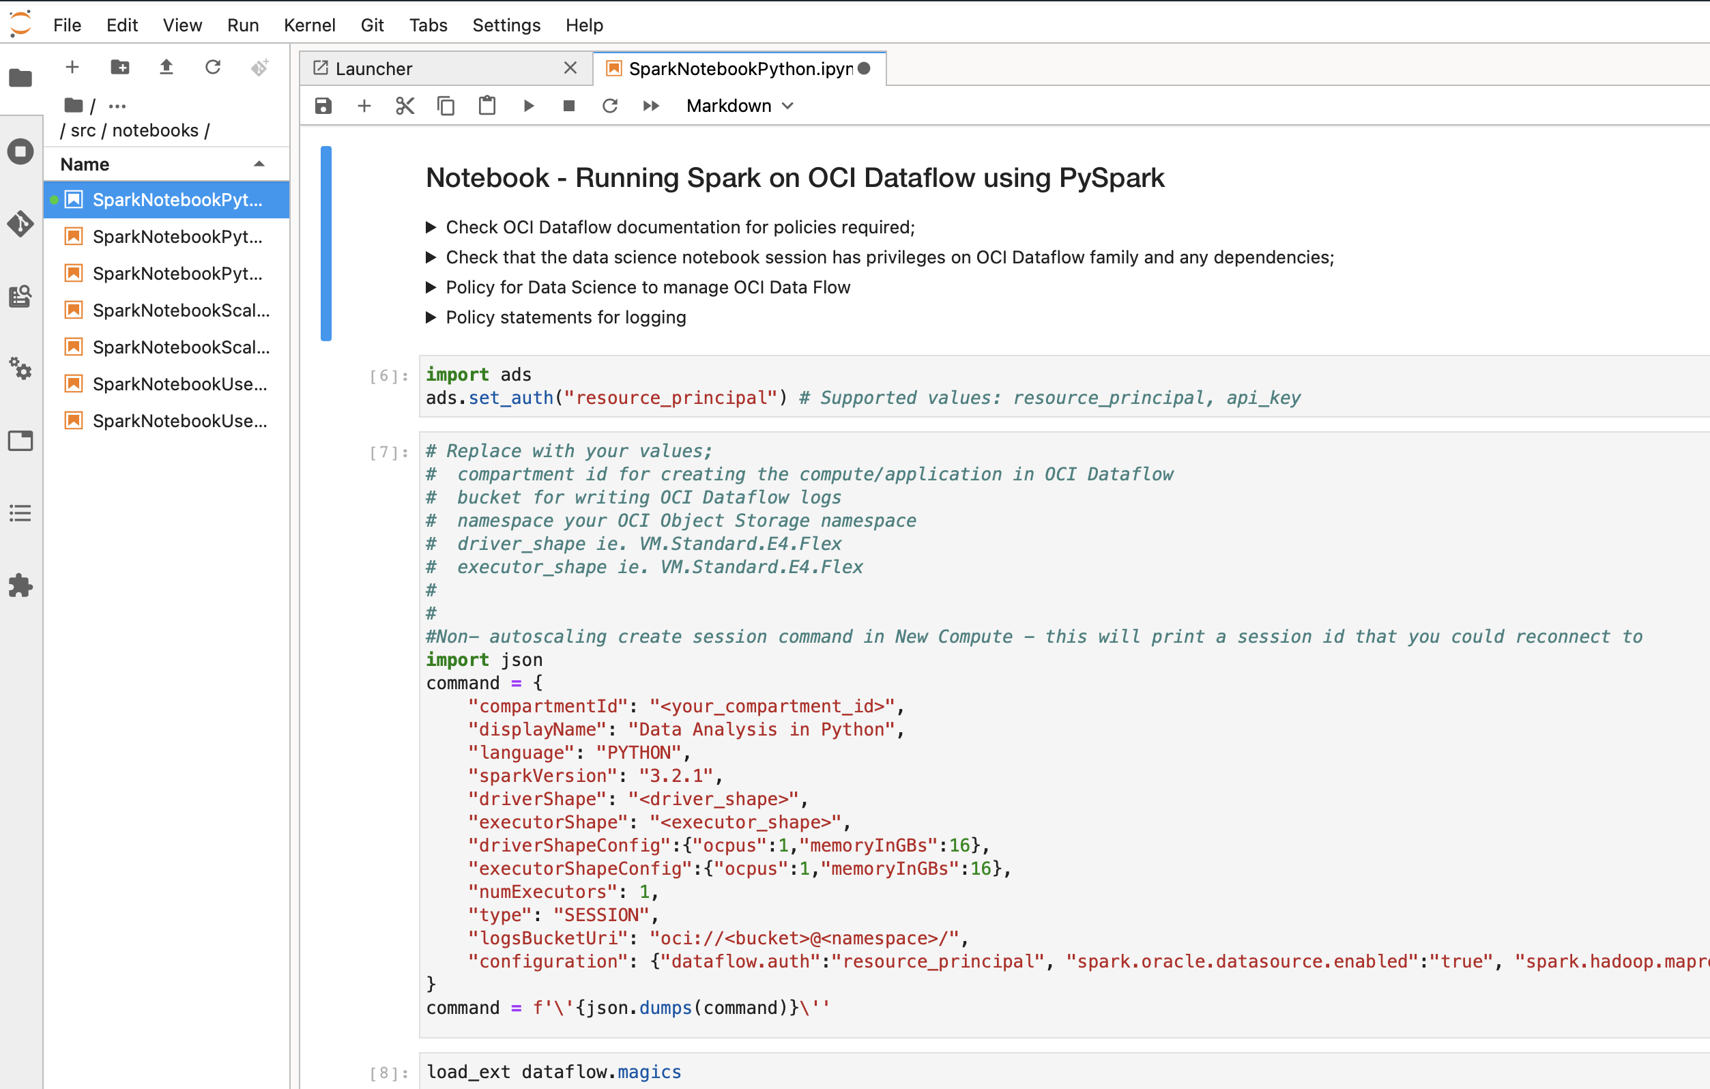Image resolution: width=1710 pixels, height=1089 pixels.
Task: Restart the kernel and run all cells
Action: click(x=650, y=105)
